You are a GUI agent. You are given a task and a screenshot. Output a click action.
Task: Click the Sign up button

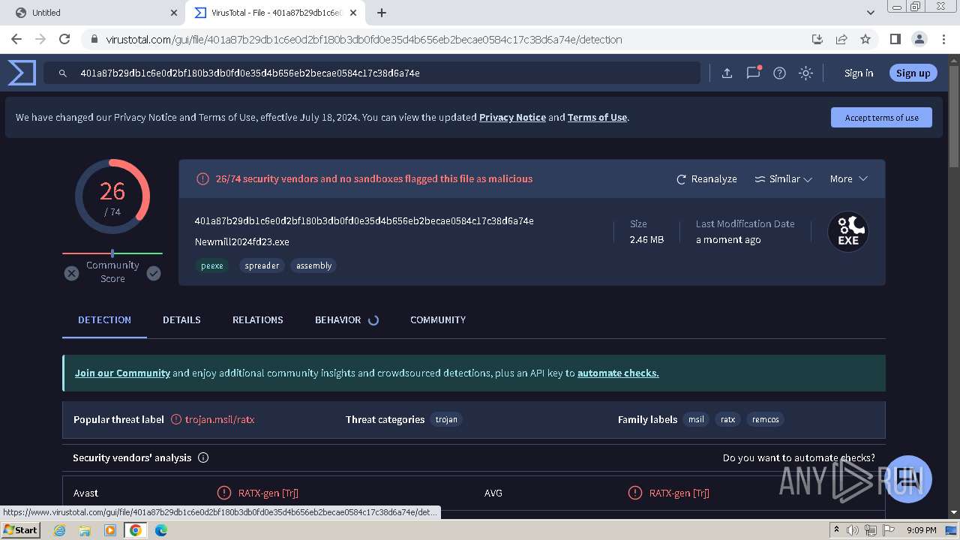pyautogui.click(x=913, y=73)
